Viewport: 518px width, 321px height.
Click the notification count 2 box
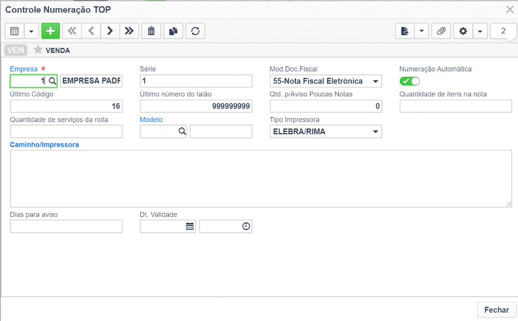tap(503, 31)
